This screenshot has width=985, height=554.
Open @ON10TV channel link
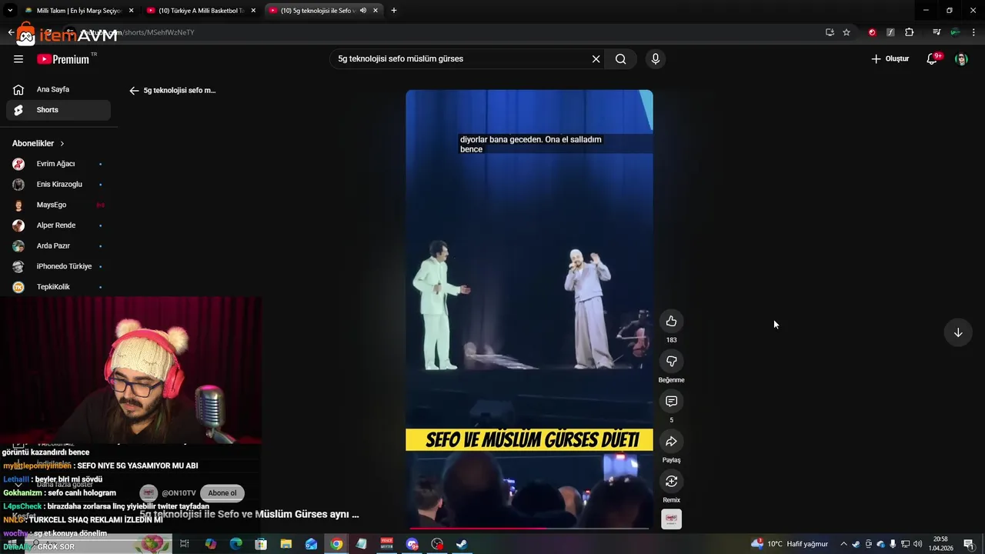pos(179,493)
